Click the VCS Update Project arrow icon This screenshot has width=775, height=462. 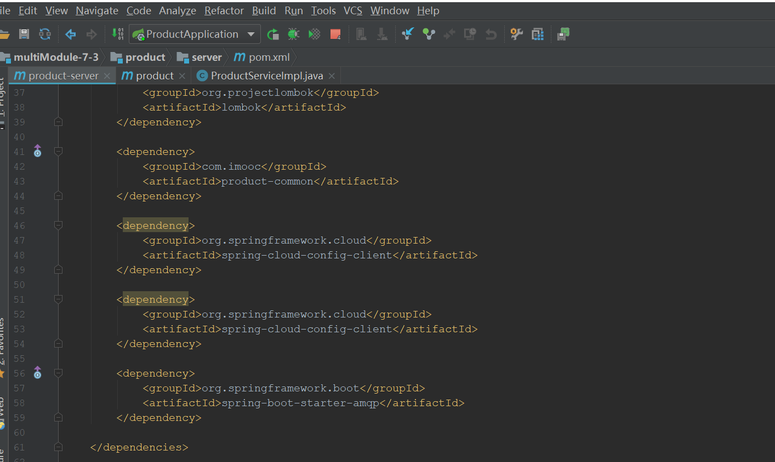click(407, 34)
